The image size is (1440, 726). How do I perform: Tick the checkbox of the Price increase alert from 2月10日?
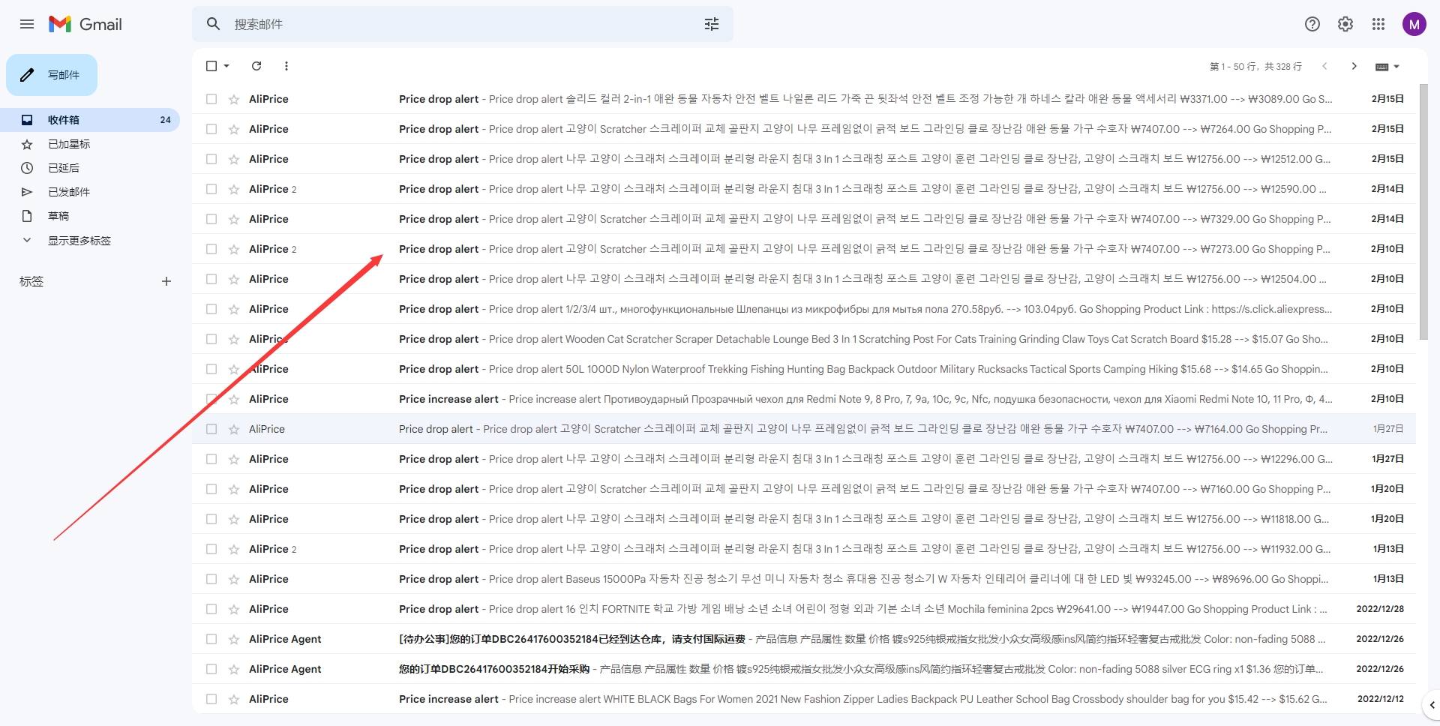(x=211, y=399)
